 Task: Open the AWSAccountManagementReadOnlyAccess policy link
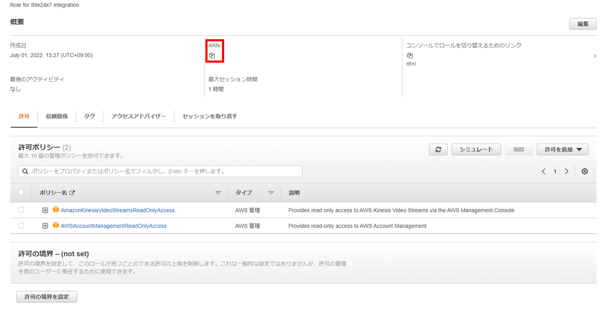pos(114,226)
